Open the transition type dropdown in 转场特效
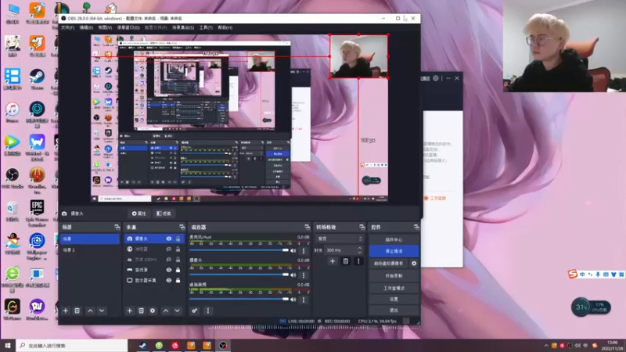This screenshot has width=626, height=352. 339,239
